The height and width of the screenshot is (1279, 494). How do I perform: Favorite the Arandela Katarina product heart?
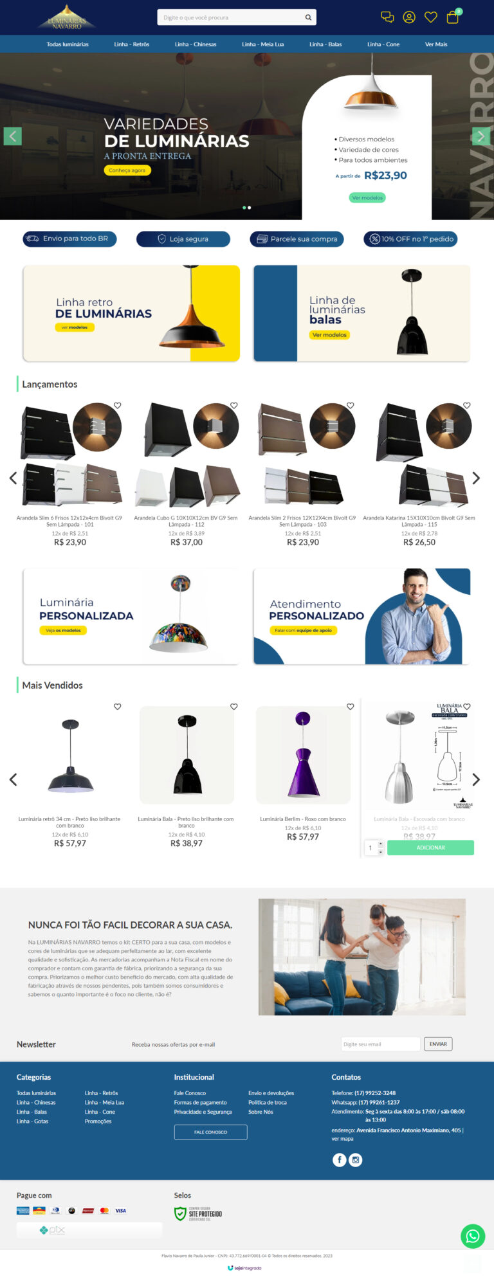pos(467,405)
